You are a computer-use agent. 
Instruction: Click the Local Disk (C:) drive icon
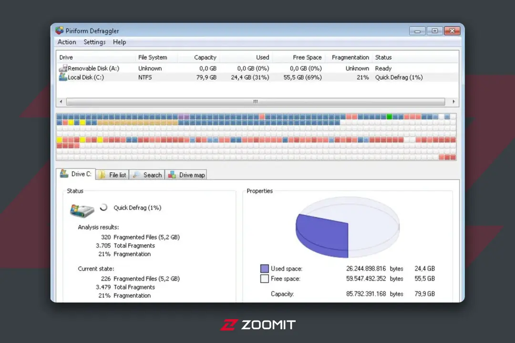point(63,77)
